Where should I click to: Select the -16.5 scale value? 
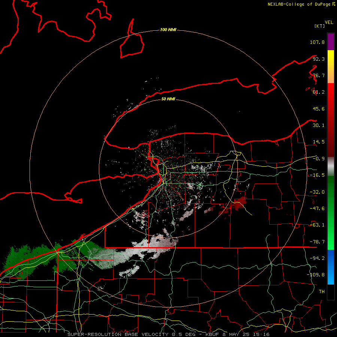click(317, 175)
